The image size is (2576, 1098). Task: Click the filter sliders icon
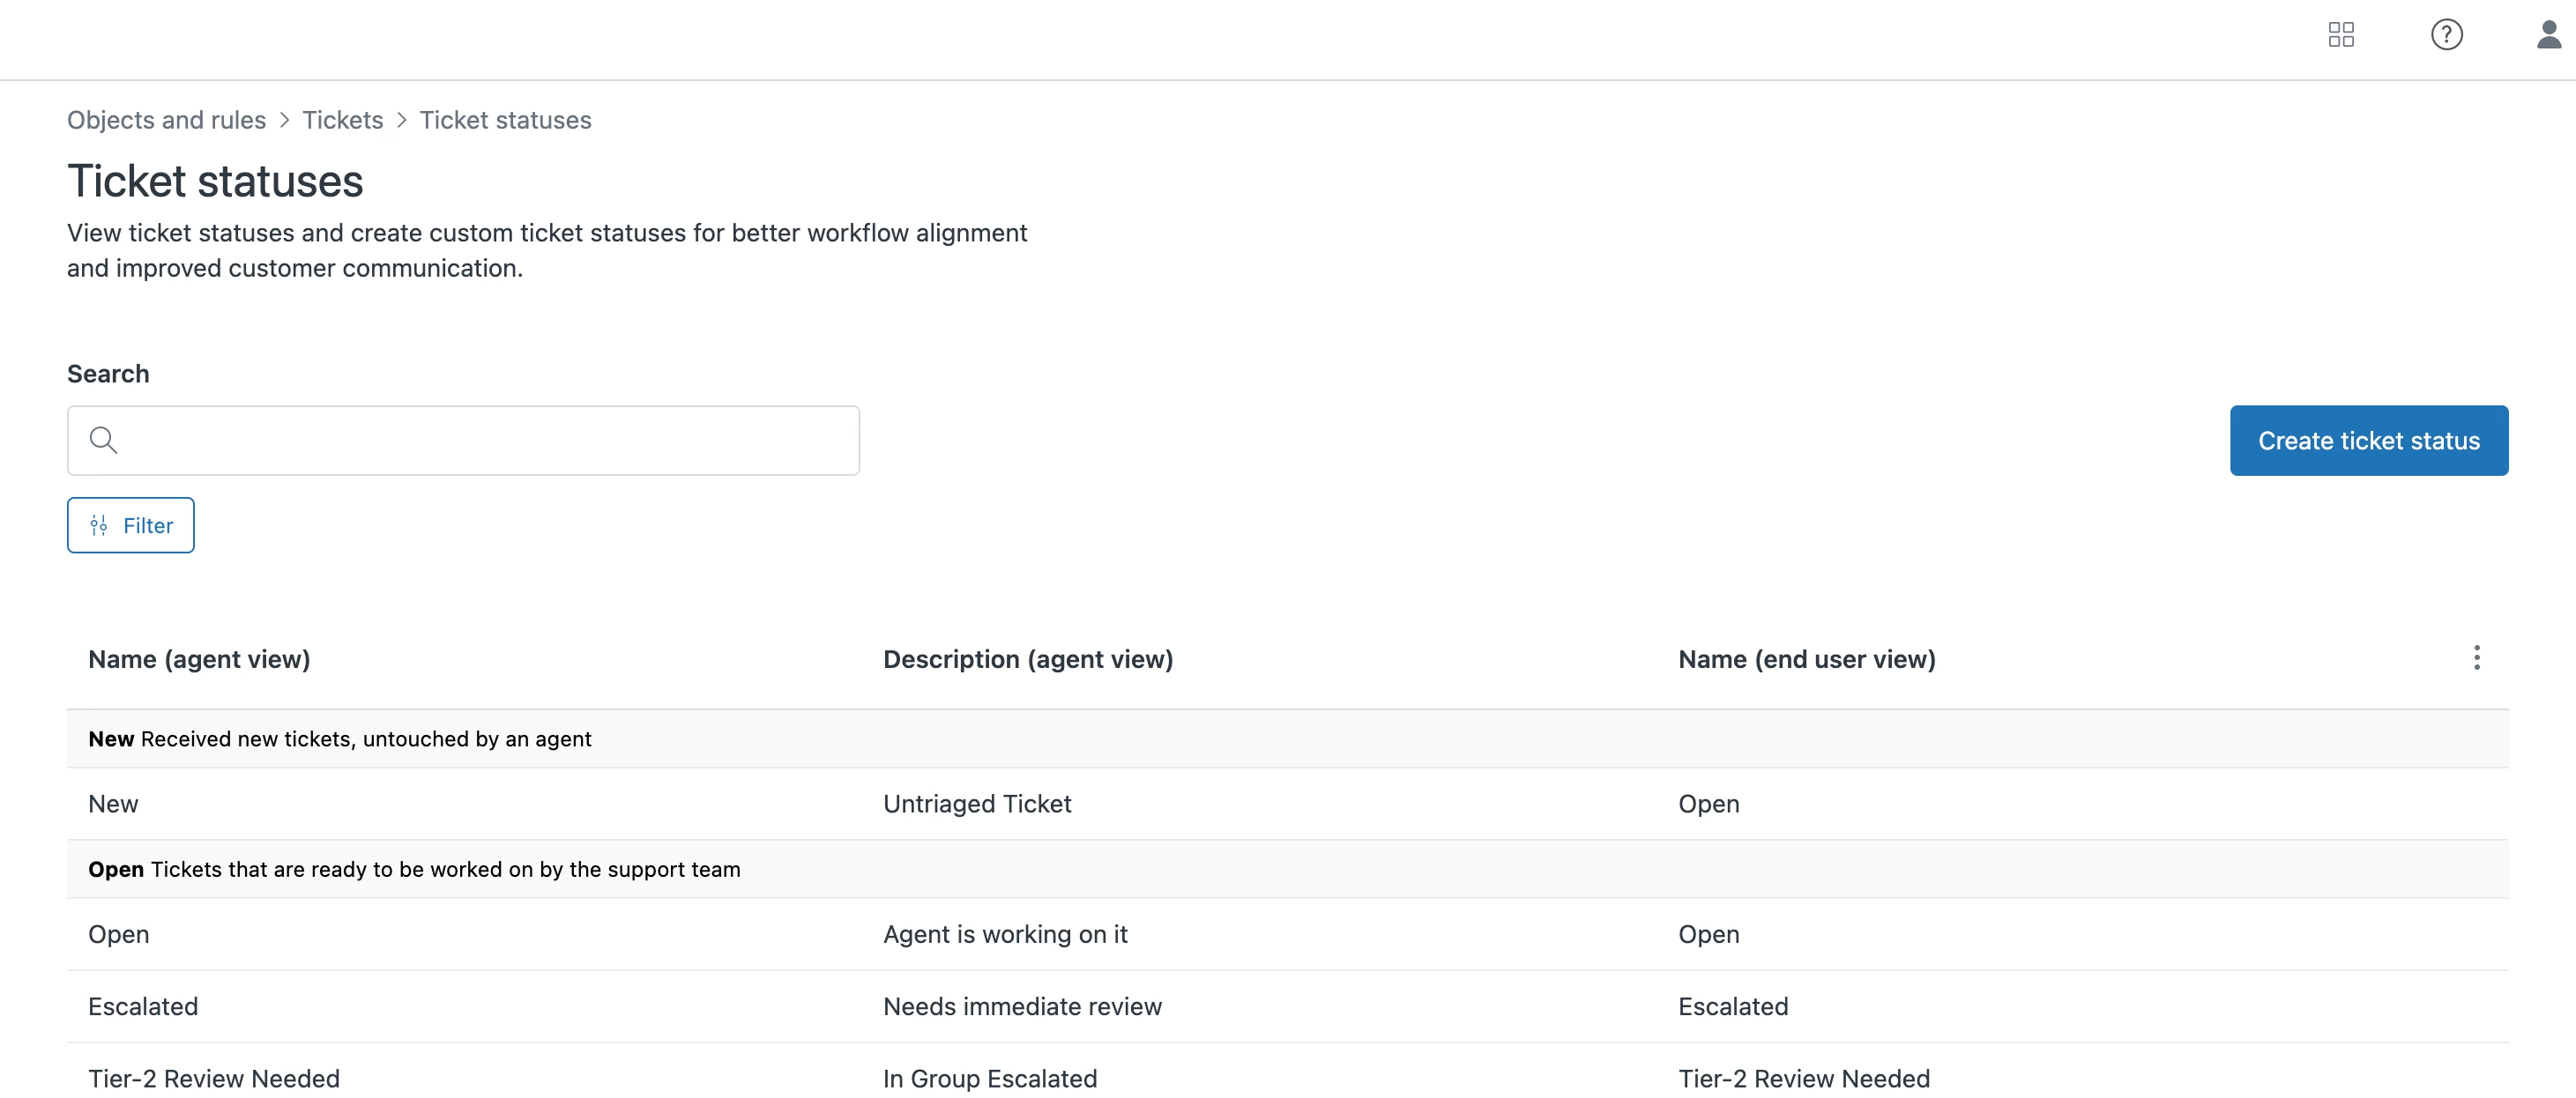coord(99,525)
